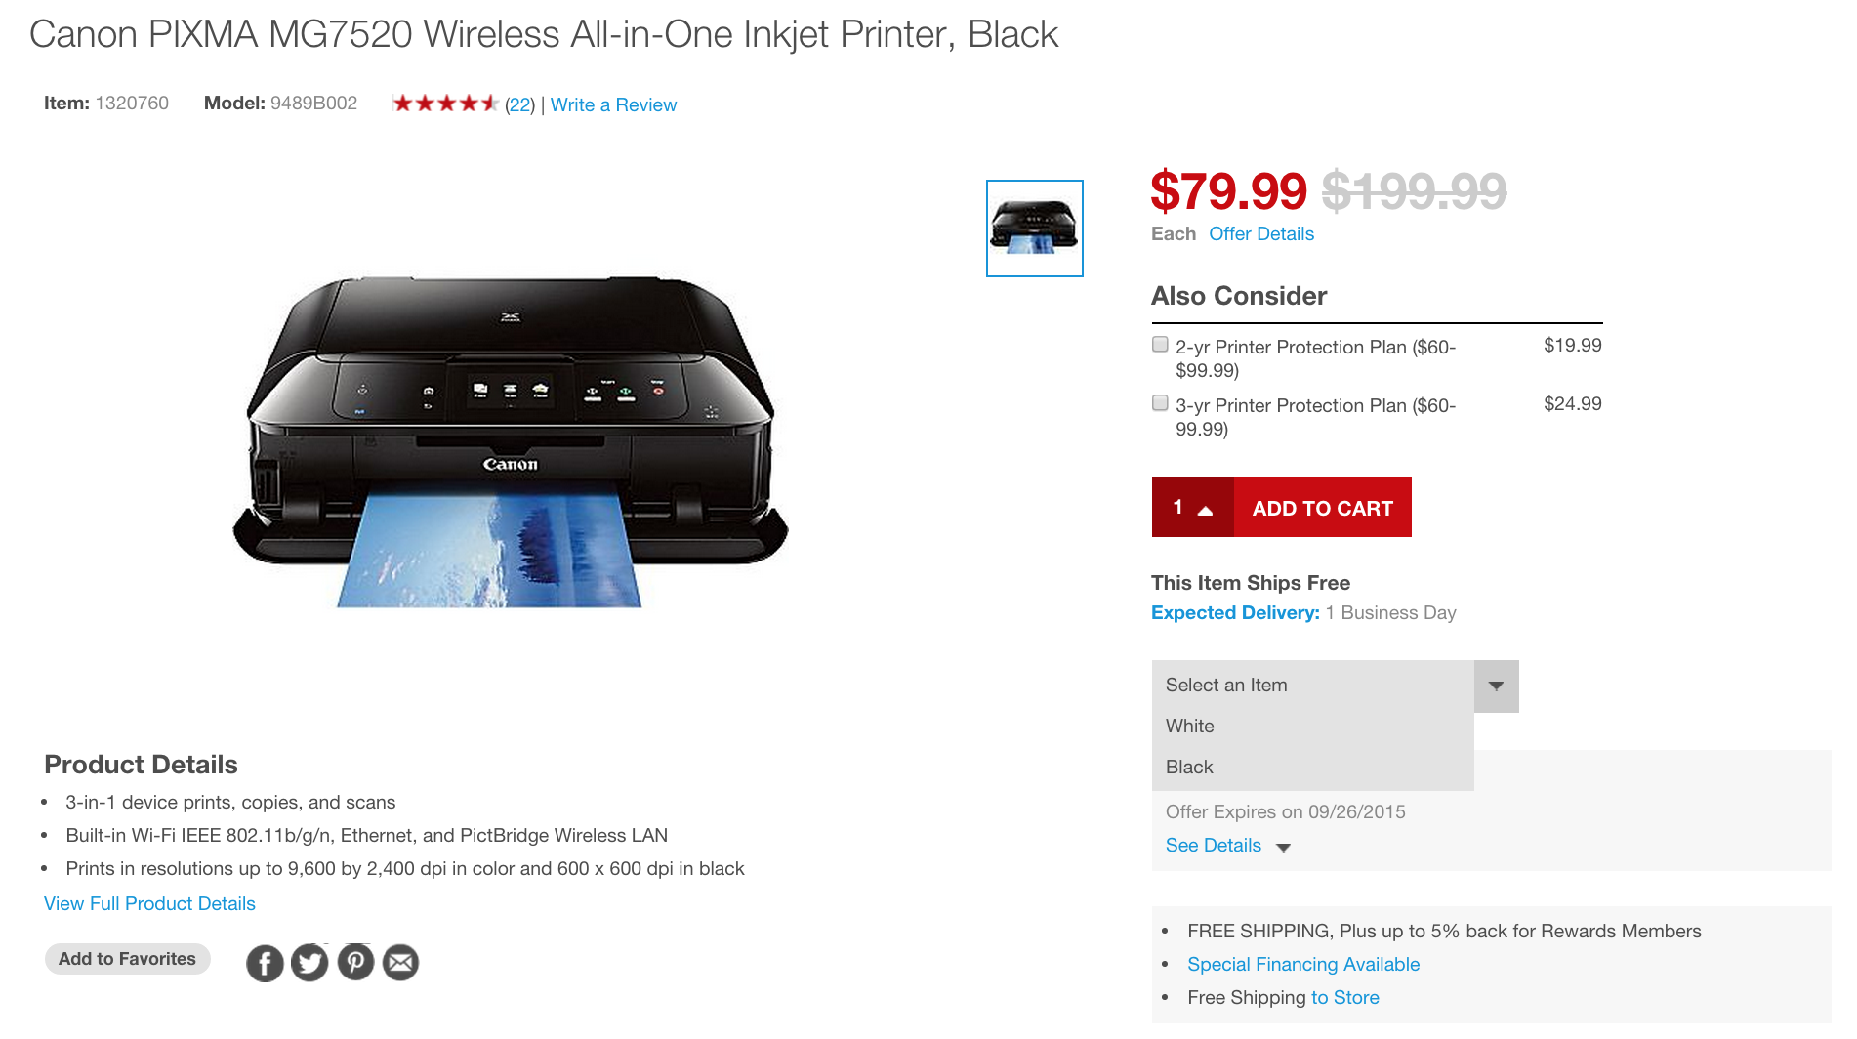Click the star rating stars
The image size is (1857, 1039).
(x=445, y=102)
